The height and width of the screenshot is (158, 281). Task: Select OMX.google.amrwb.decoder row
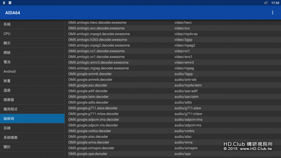pyautogui.click(x=175, y=80)
